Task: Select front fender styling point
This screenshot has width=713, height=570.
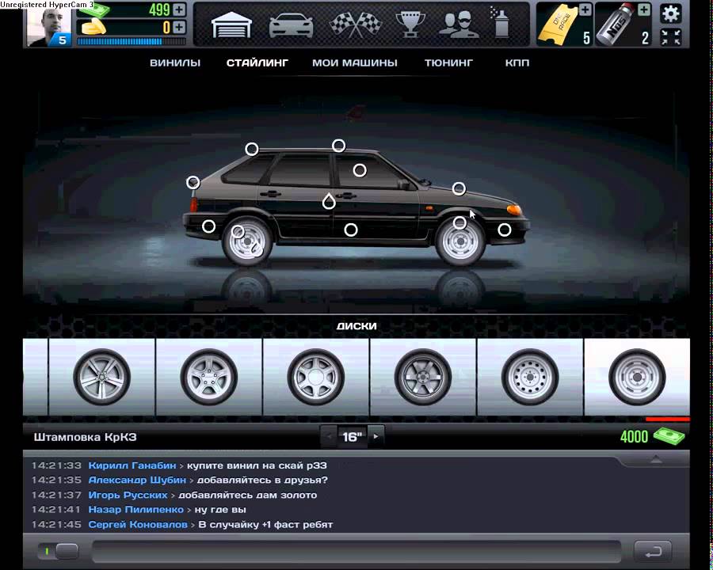Action: [x=459, y=223]
